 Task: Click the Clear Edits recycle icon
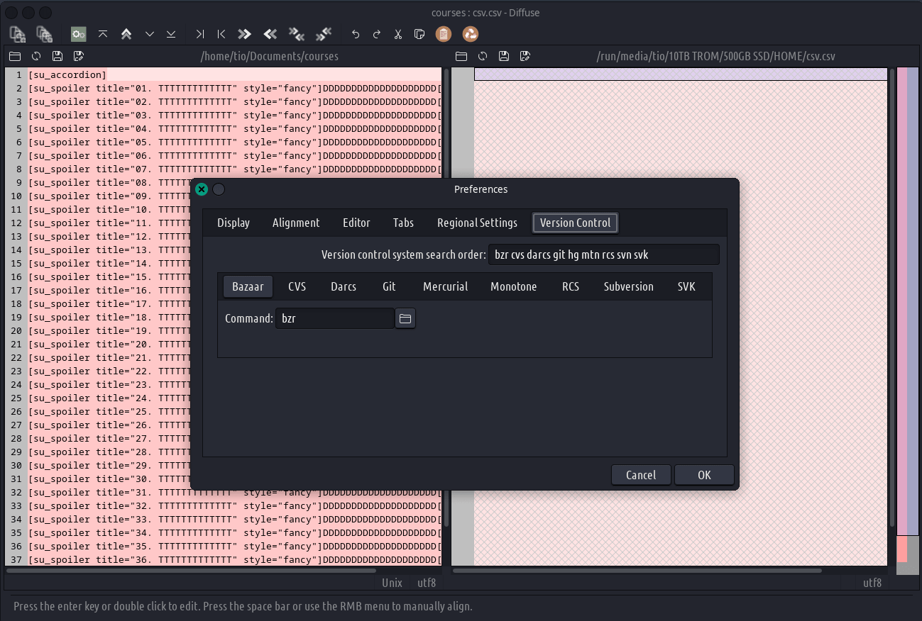[x=470, y=33]
